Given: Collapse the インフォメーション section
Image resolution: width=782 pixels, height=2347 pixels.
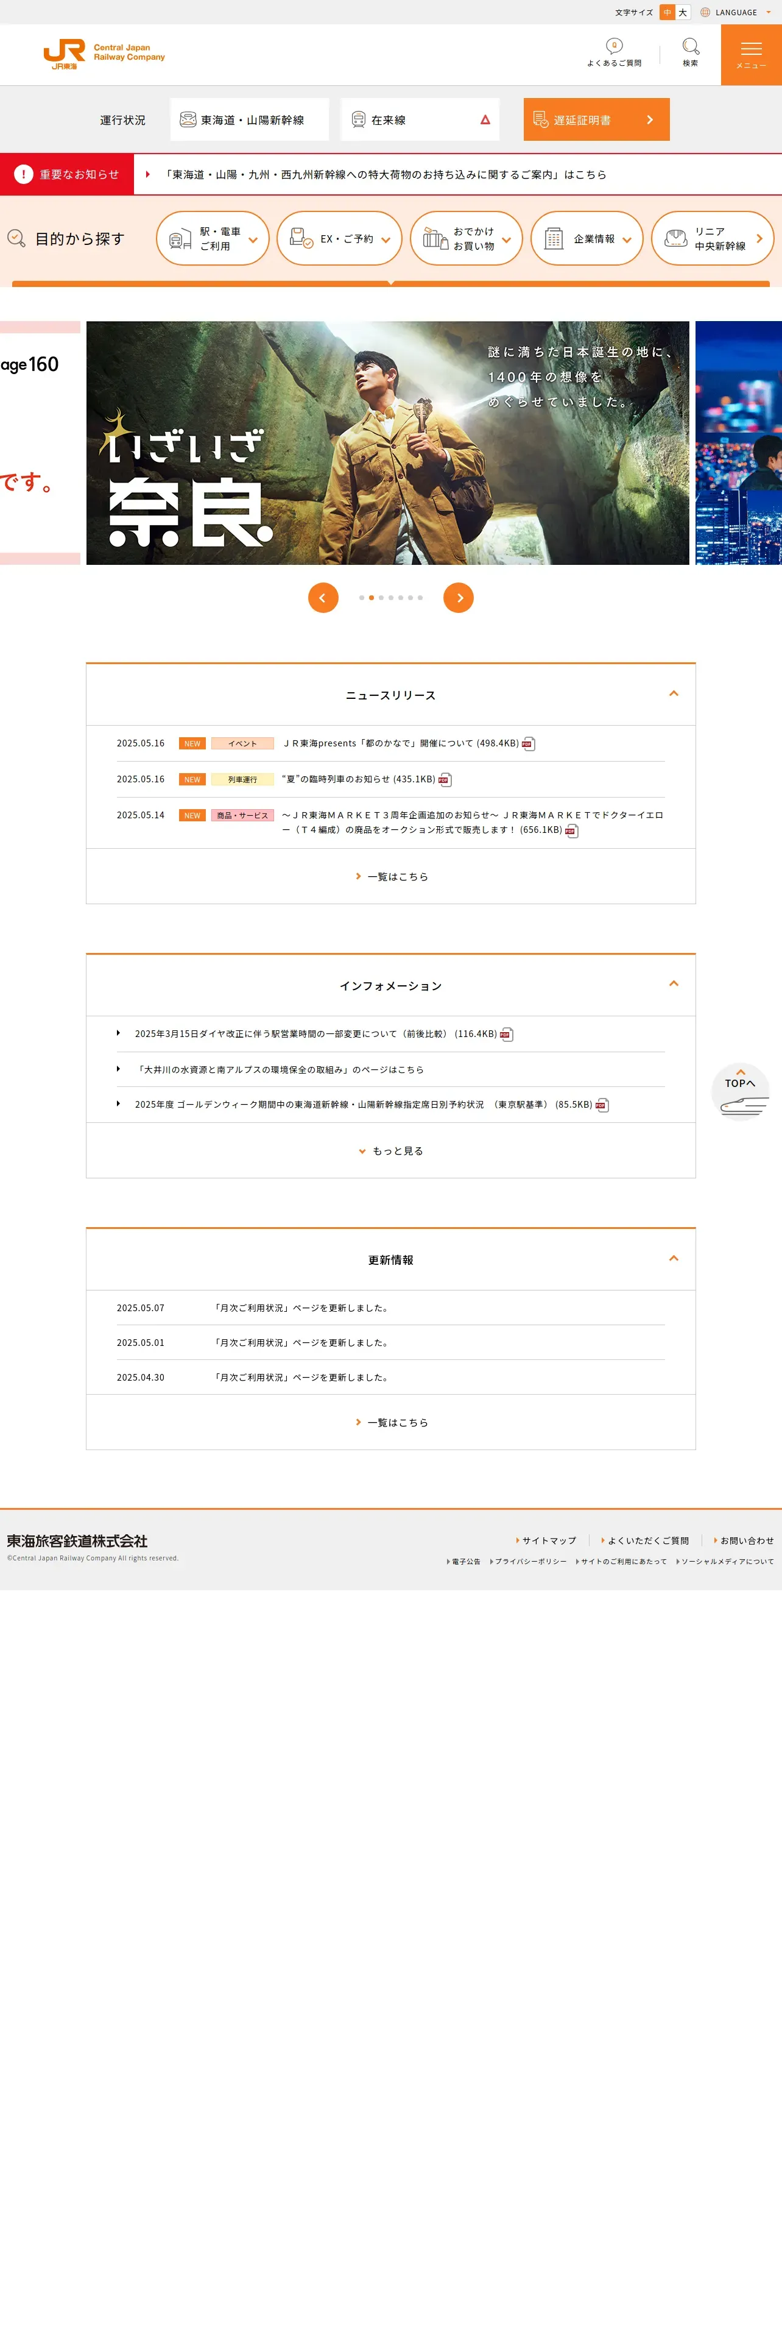Looking at the screenshot, I should [x=674, y=984].
